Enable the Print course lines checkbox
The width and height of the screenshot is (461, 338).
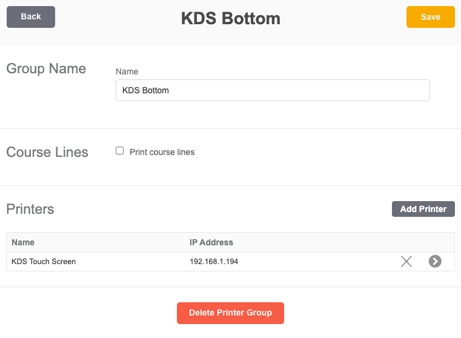(120, 151)
